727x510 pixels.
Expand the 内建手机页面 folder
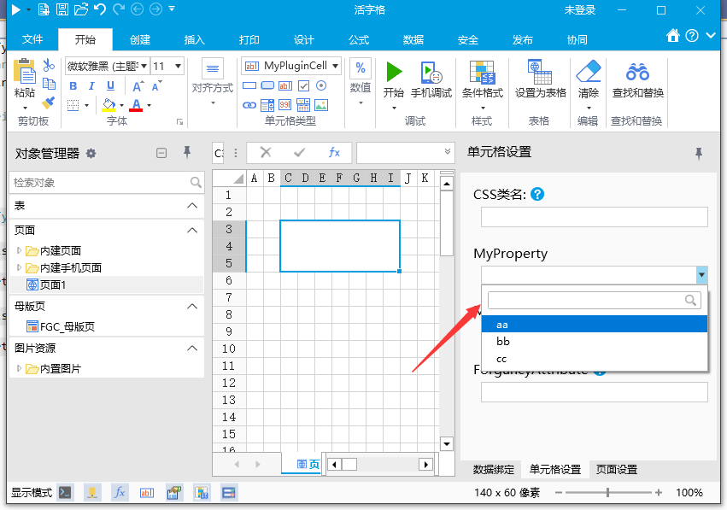pyautogui.click(x=19, y=267)
